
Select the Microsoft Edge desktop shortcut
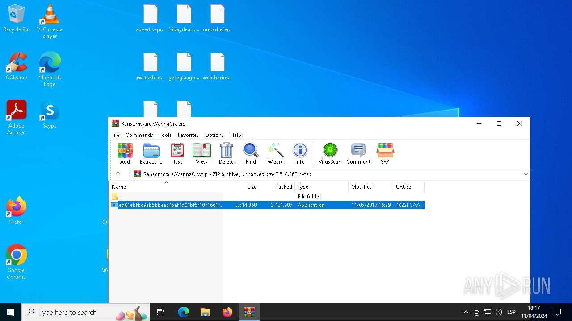pos(50,70)
